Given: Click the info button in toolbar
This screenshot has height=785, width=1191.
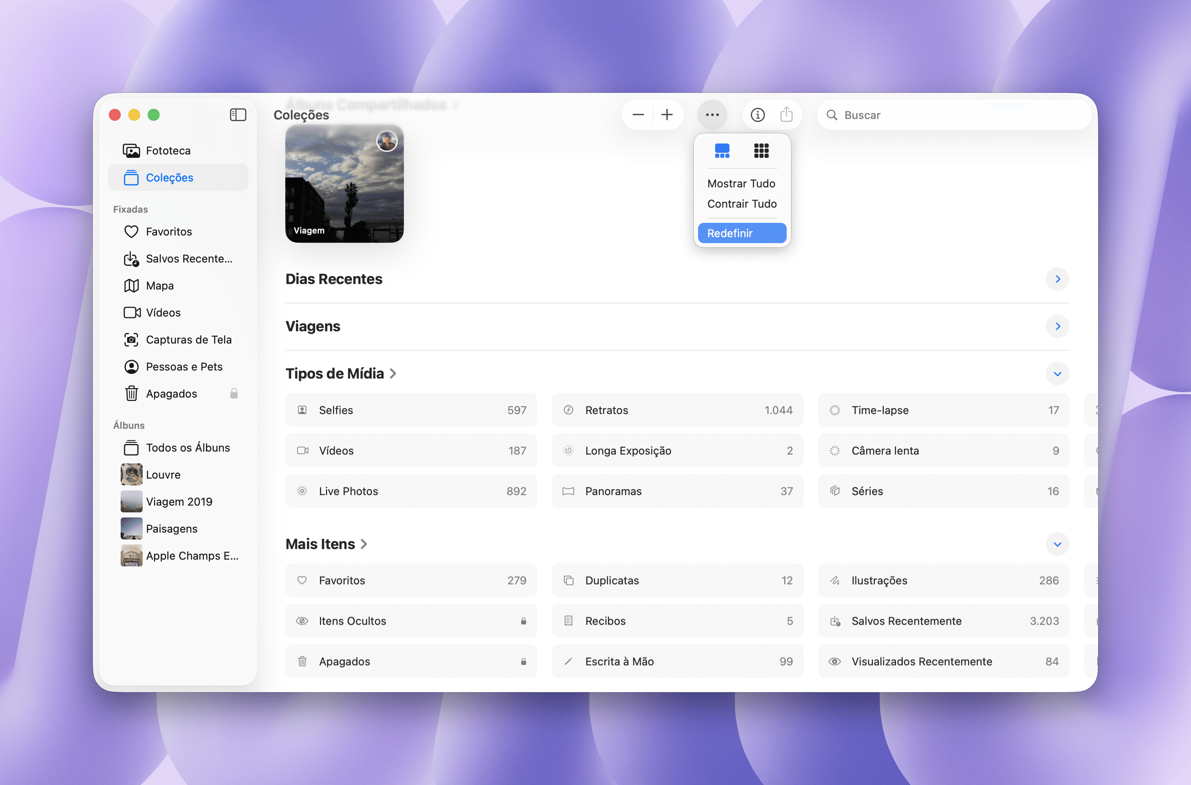Looking at the screenshot, I should pos(757,115).
